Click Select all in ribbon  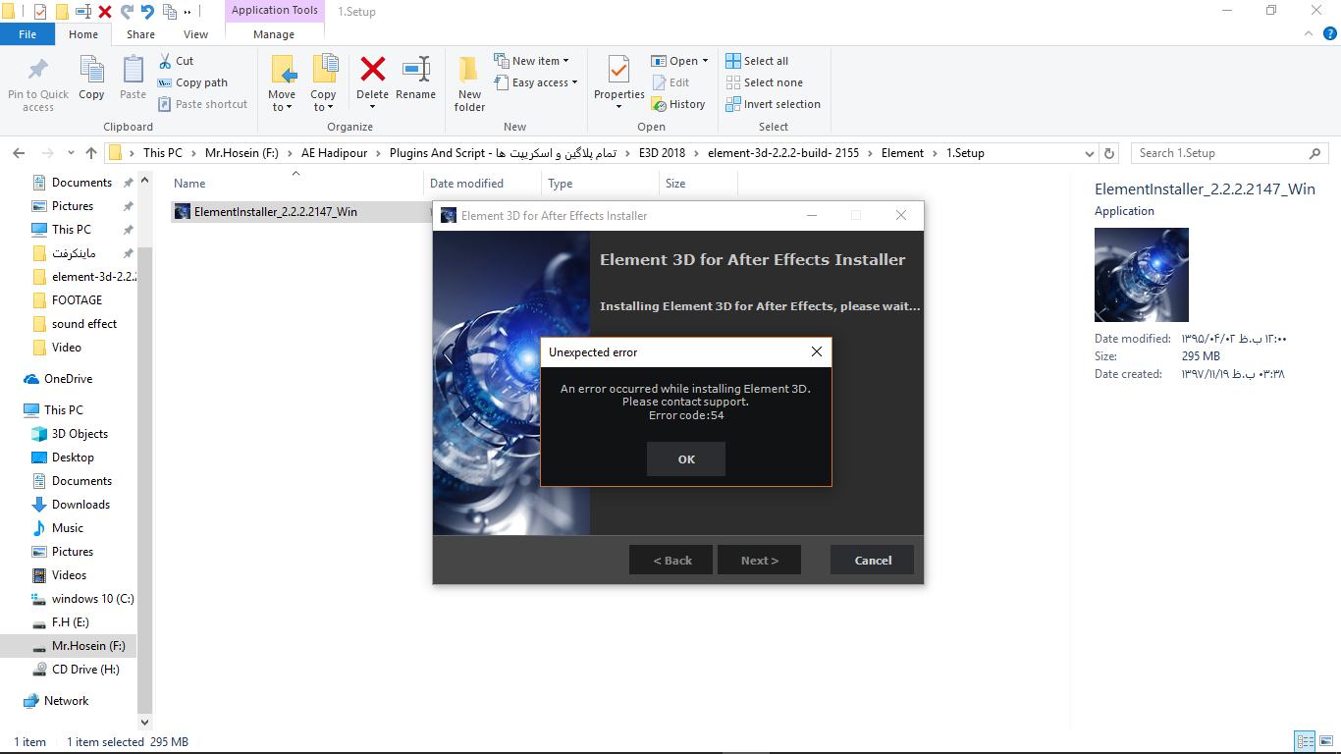tap(757, 61)
